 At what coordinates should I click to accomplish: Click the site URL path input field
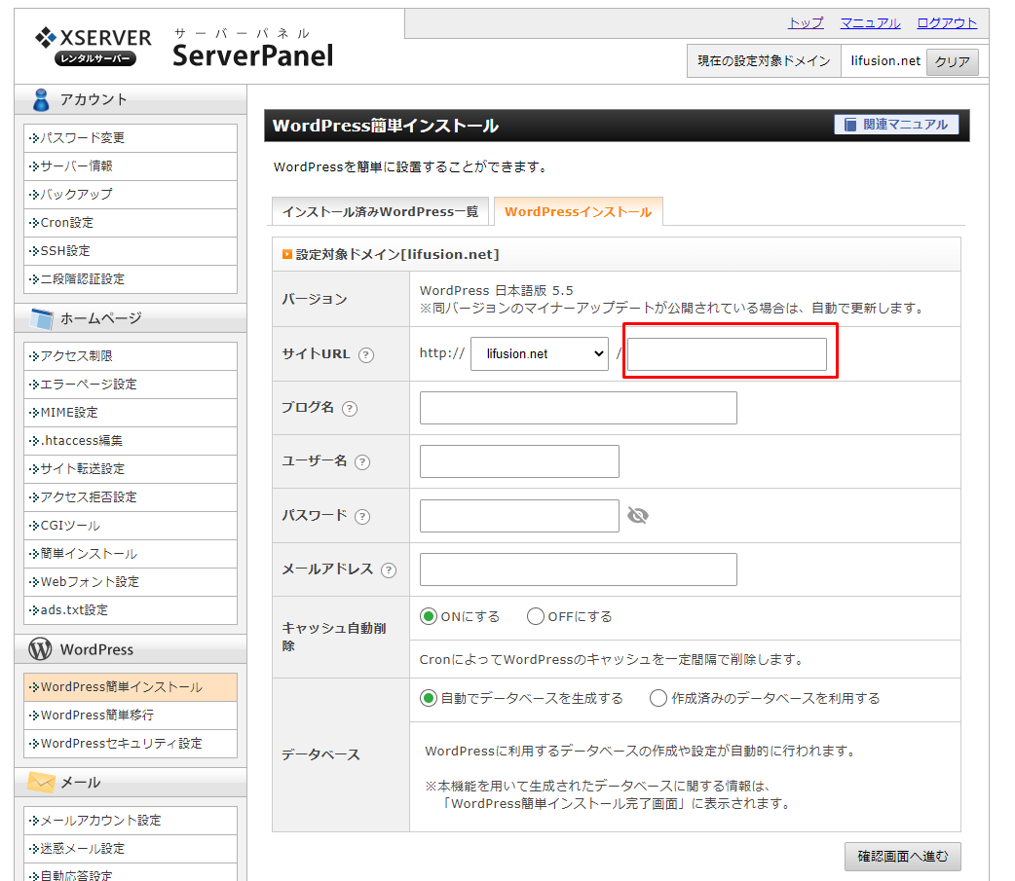[x=727, y=353]
